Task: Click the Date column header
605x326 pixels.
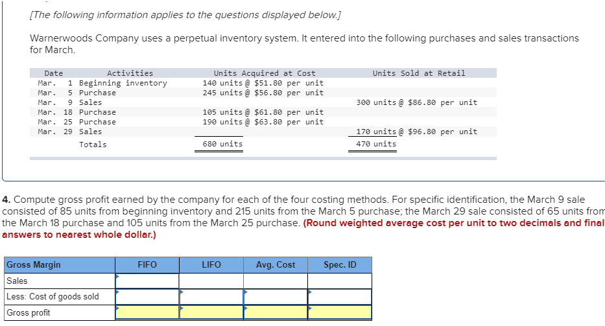Action: coord(54,73)
